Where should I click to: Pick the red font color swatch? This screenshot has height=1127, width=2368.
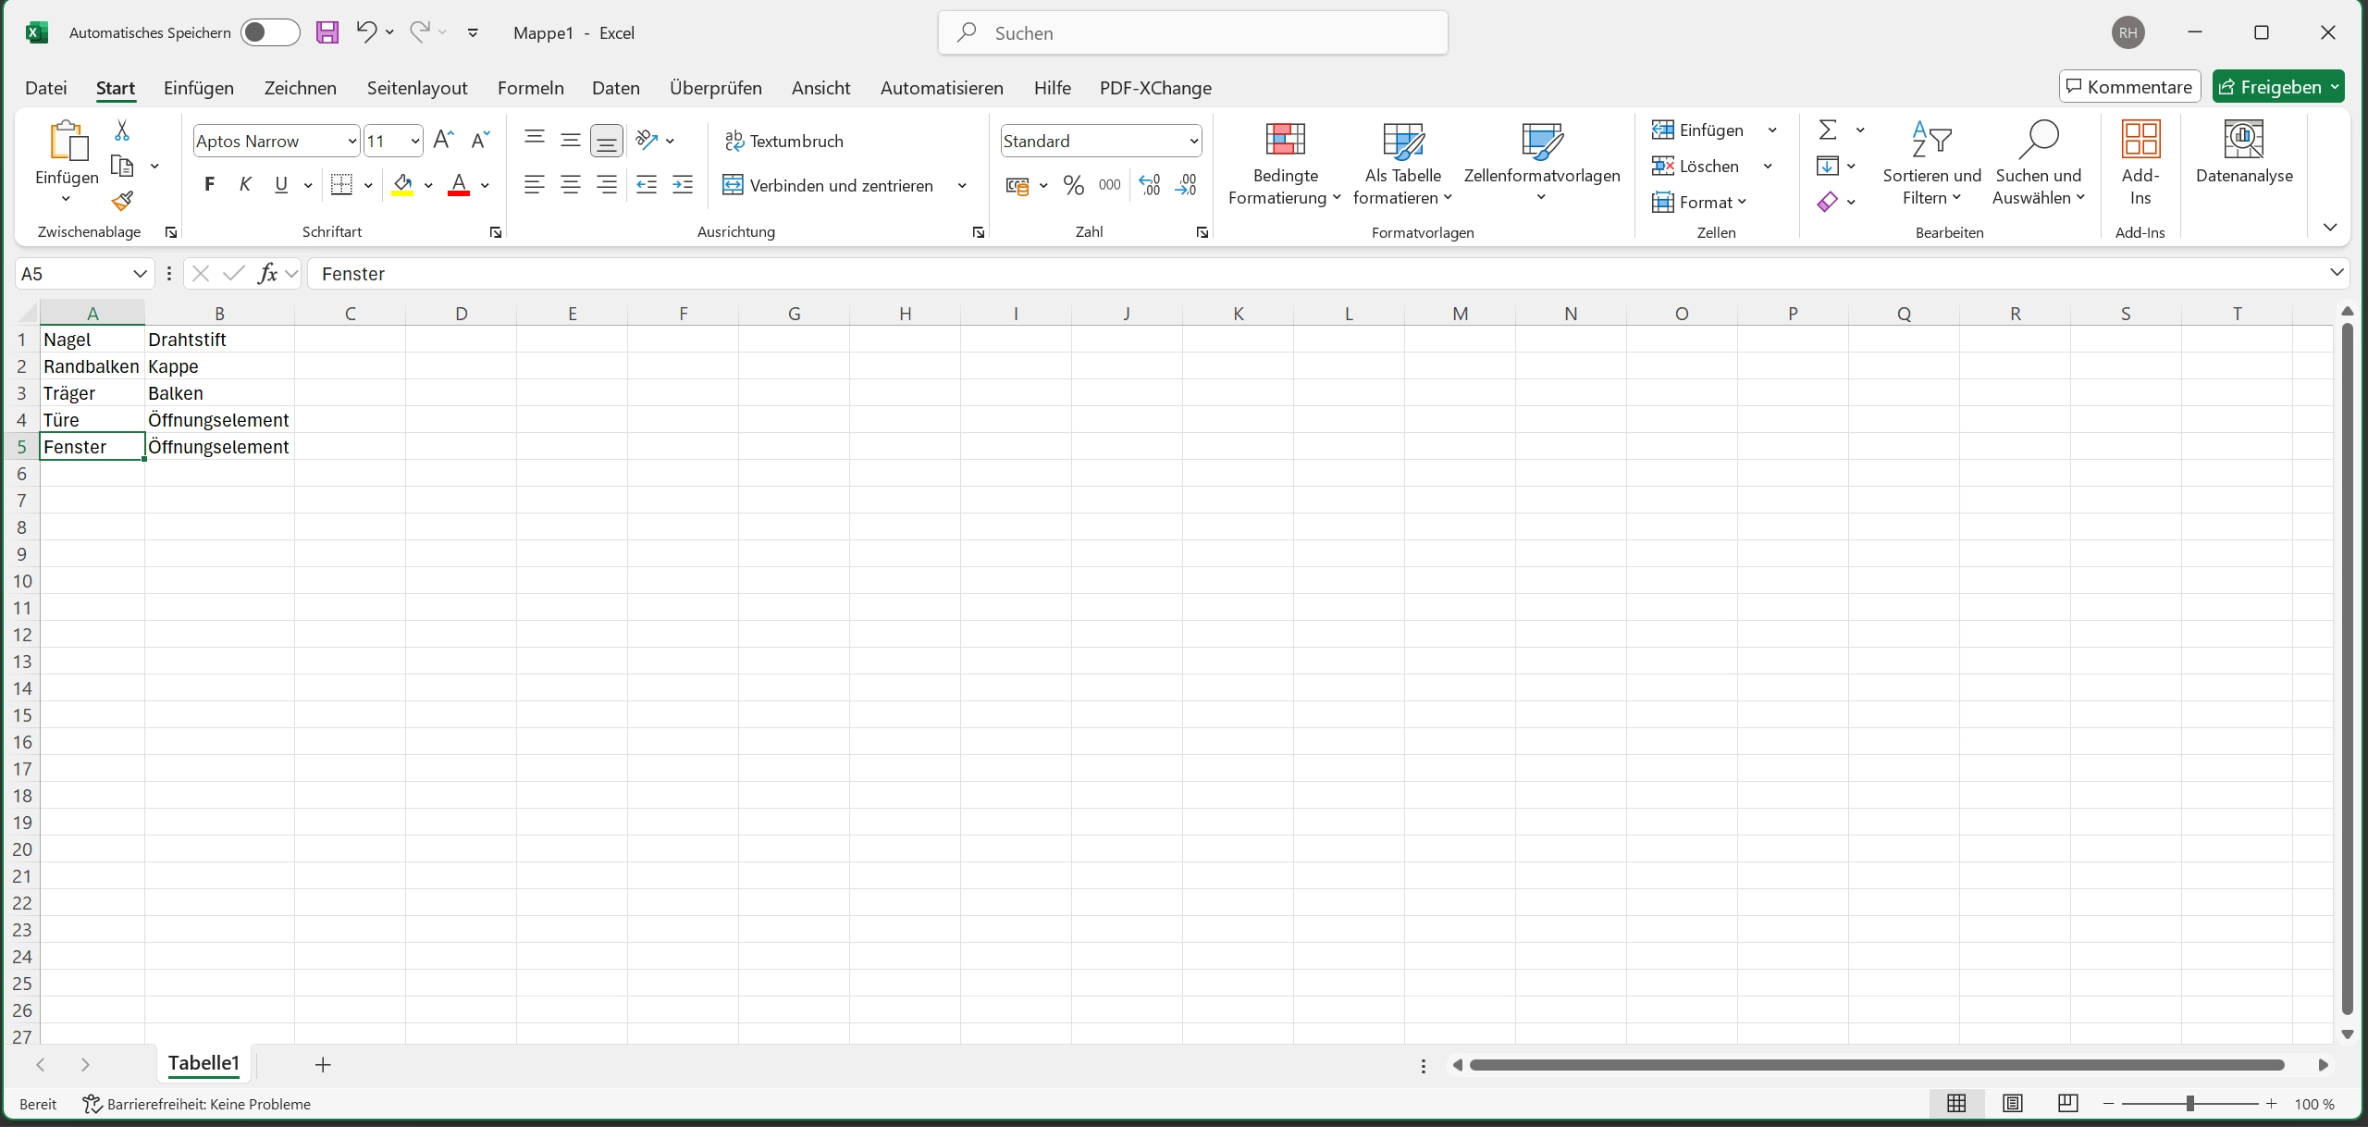click(x=461, y=194)
